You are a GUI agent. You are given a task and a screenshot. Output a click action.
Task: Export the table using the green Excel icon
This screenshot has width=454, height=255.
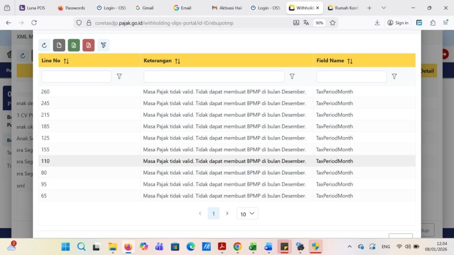[74, 45]
